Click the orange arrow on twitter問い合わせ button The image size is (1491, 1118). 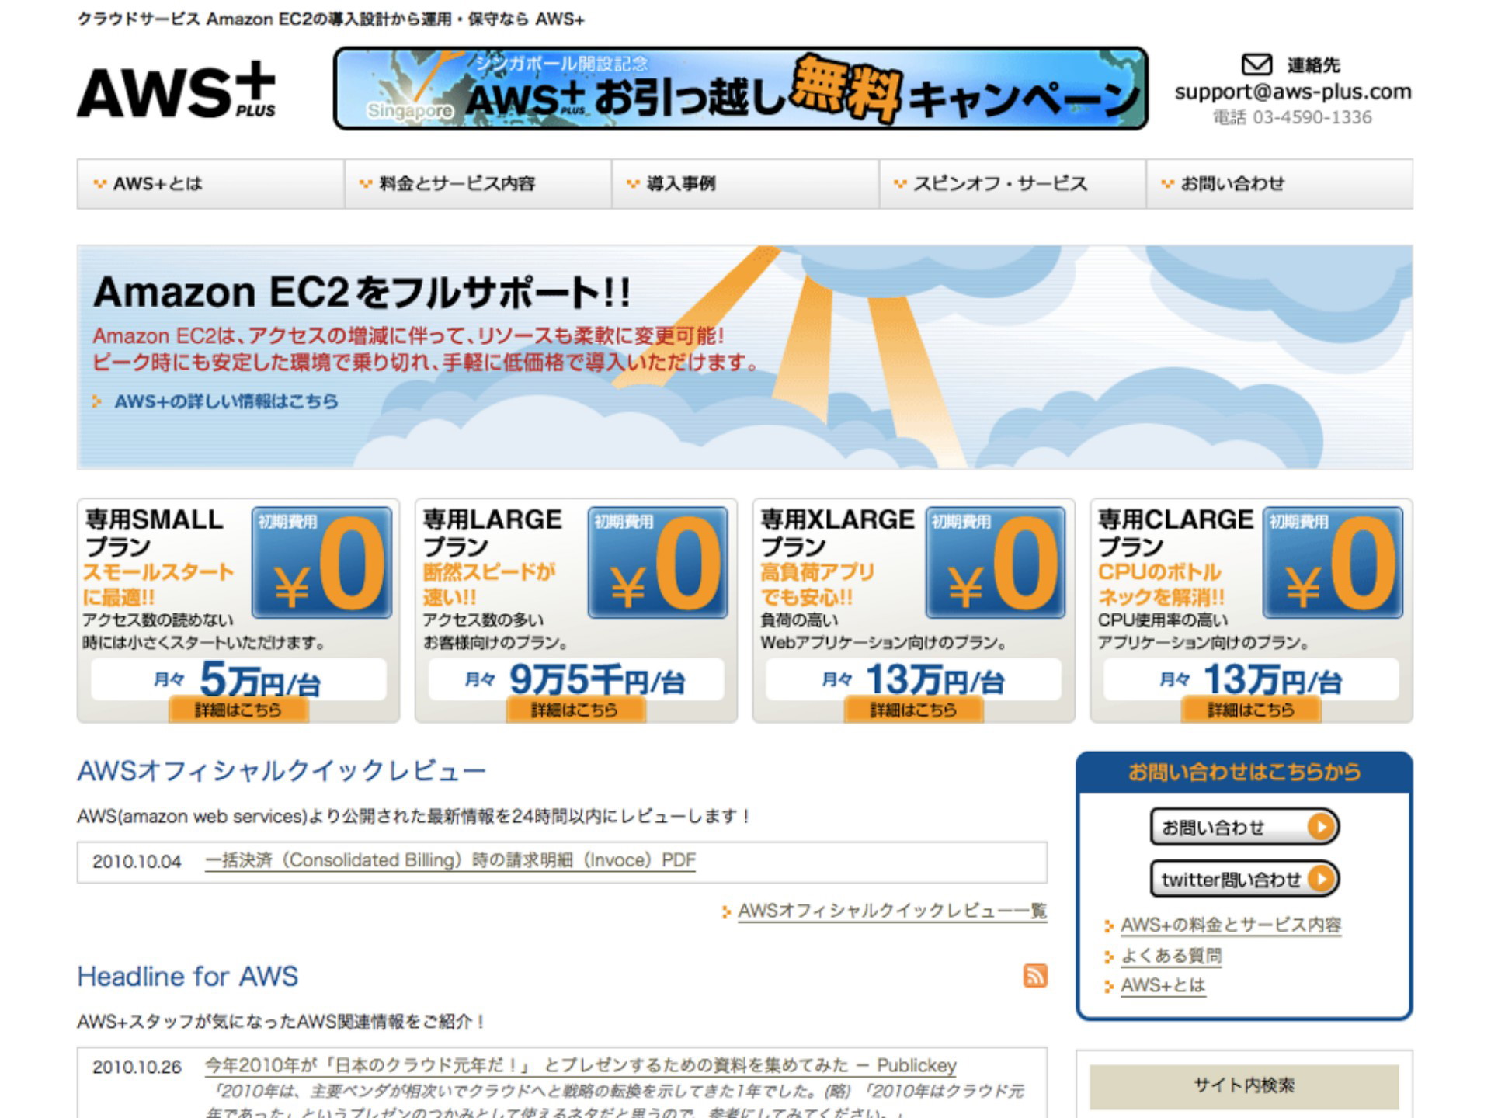[x=1320, y=878]
